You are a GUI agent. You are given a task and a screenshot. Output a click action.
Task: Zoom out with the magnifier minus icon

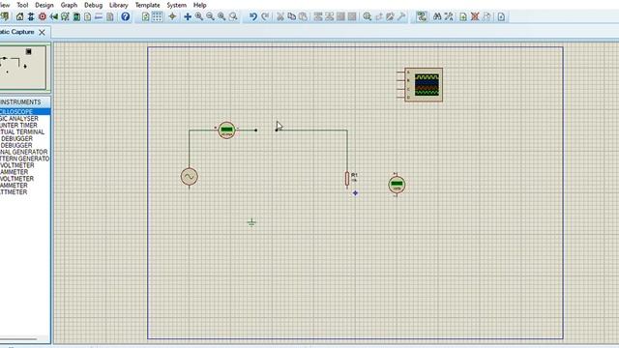coord(211,16)
